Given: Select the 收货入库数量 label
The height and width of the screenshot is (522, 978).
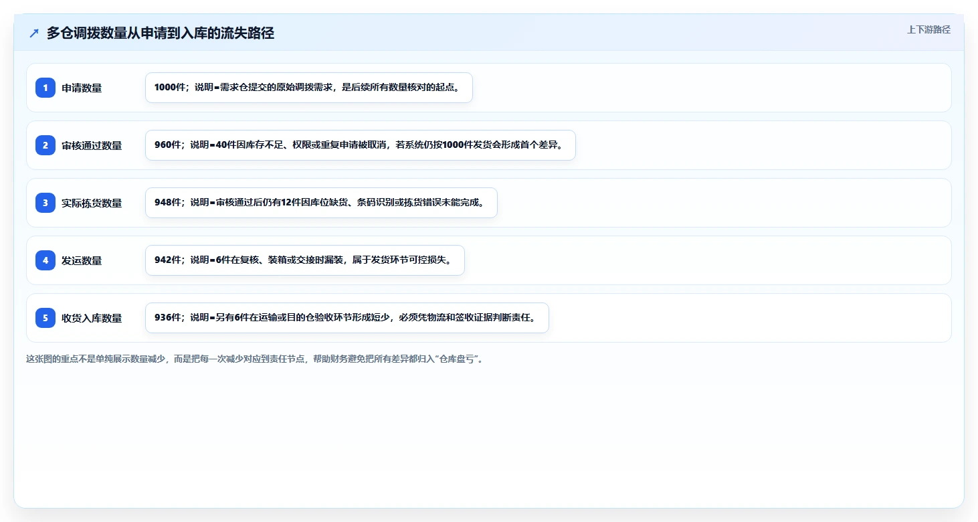Looking at the screenshot, I should tap(92, 318).
